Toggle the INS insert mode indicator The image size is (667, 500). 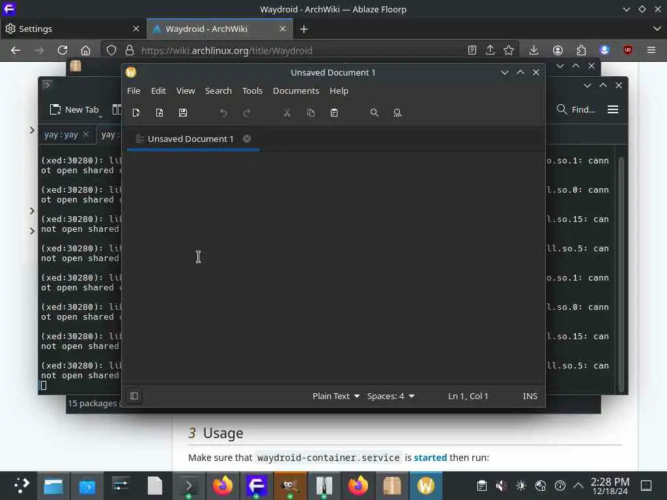pos(530,396)
